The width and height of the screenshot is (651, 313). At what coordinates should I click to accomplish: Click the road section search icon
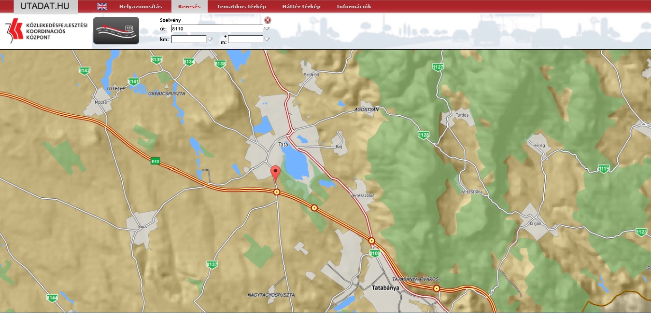point(116,30)
